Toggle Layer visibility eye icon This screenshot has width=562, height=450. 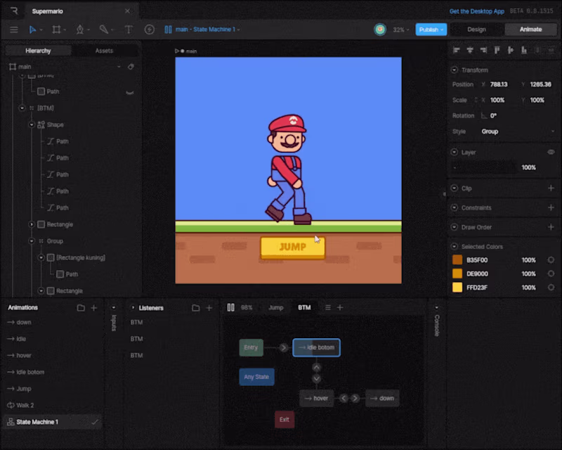click(551, 152)
